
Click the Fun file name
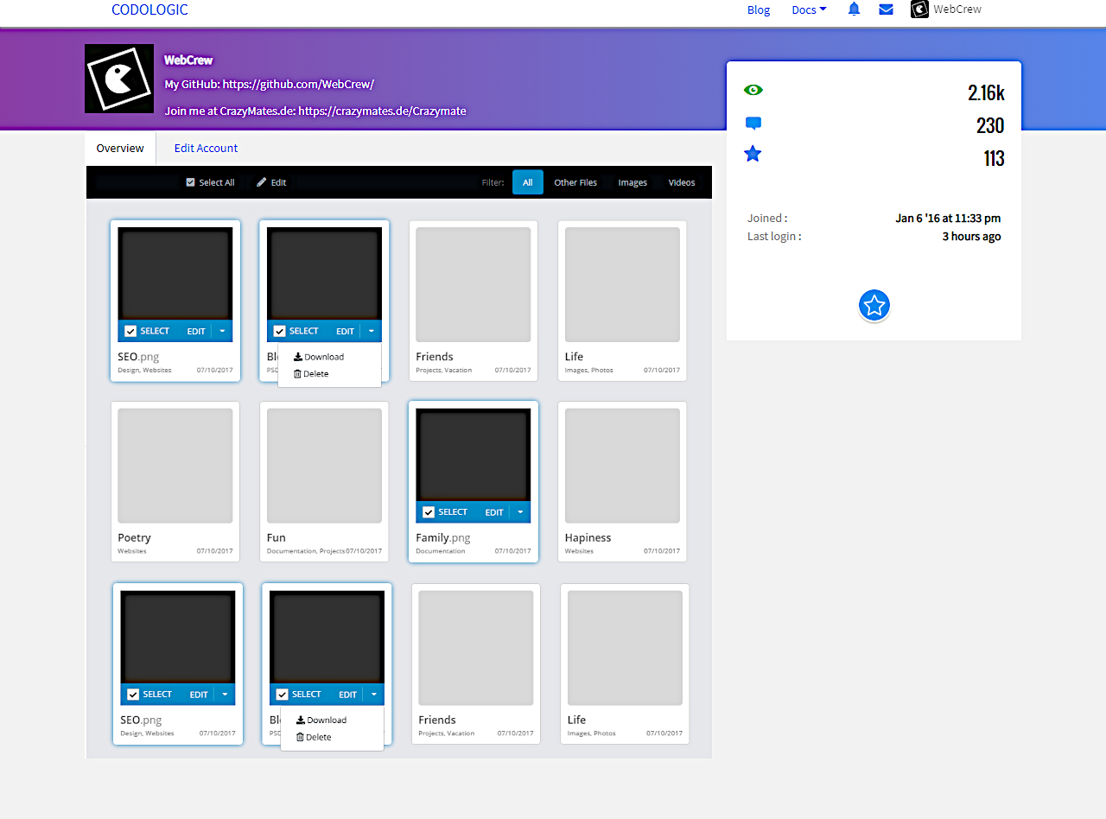click(276, 537)
